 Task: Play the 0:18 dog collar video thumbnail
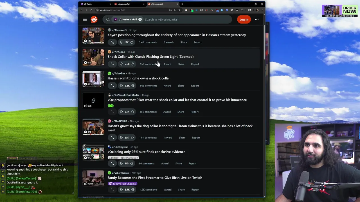(x=93, y=127)
